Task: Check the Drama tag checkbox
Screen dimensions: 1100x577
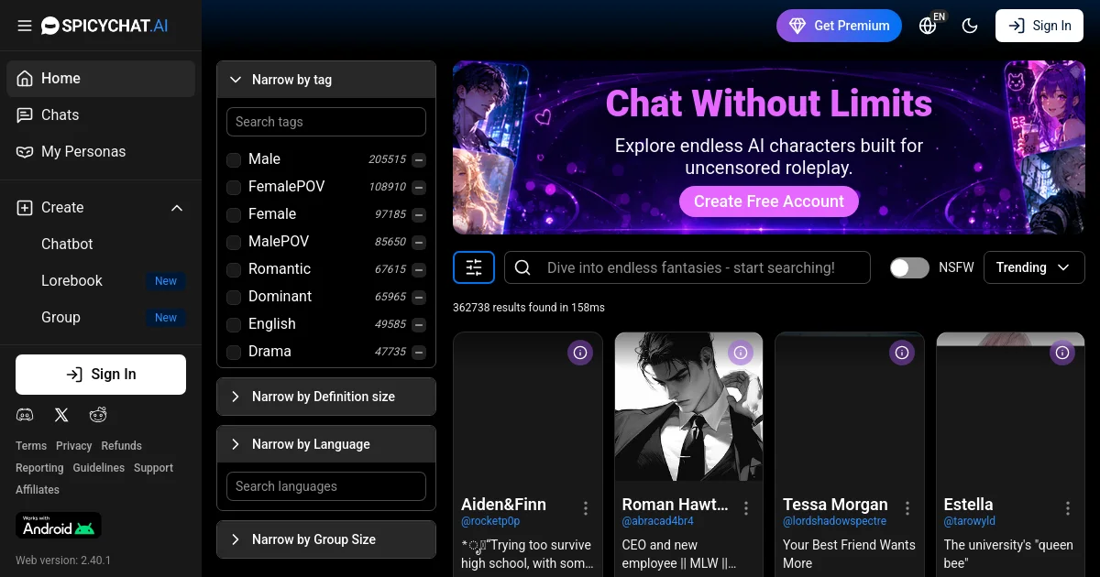Action: click(234, 353)
